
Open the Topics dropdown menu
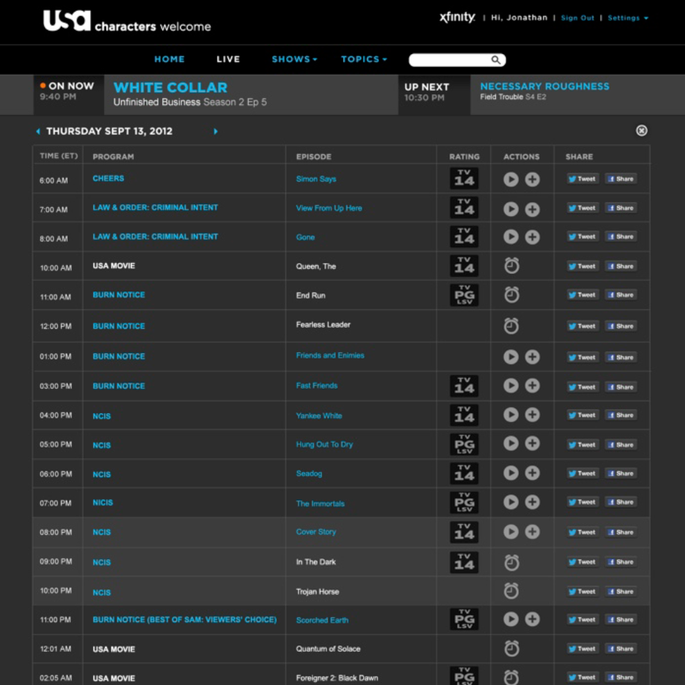(364, 59)
